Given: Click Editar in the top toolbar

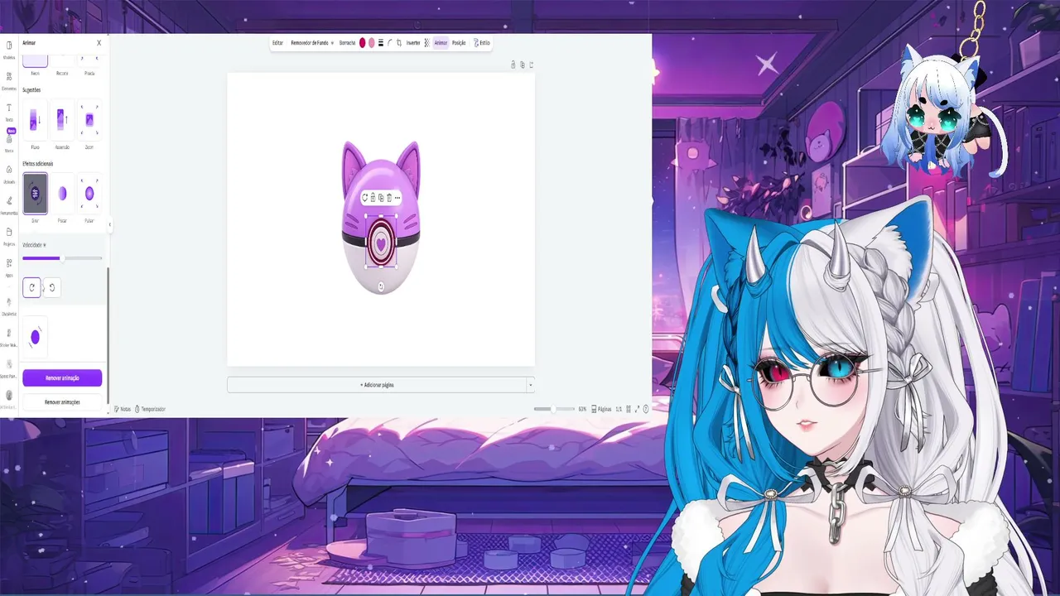Looking at the screenshot, I should coord(277,43).
